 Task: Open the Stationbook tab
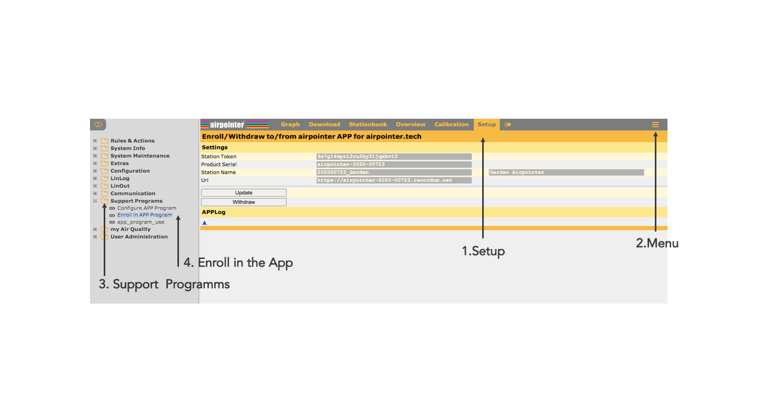(367, 124)
